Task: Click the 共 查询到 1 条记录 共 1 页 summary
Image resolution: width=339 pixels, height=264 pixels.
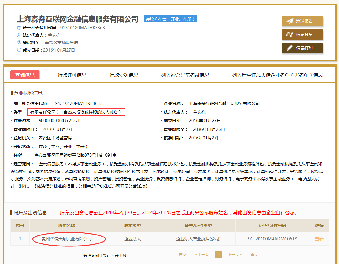Action: point(105,255)
